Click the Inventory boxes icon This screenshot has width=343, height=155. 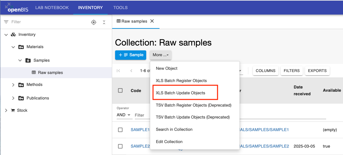[14, 35]
